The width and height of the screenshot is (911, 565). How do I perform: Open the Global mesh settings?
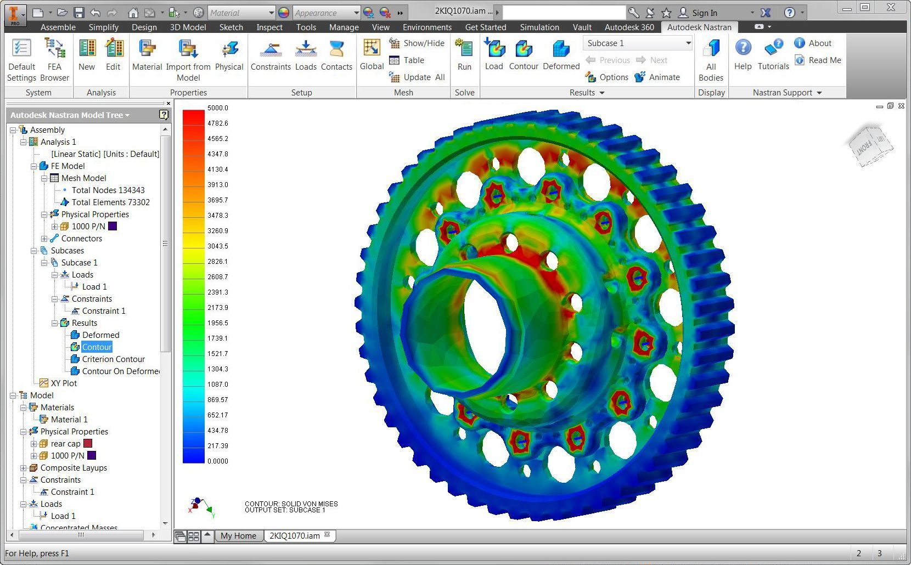pos(372,55)
